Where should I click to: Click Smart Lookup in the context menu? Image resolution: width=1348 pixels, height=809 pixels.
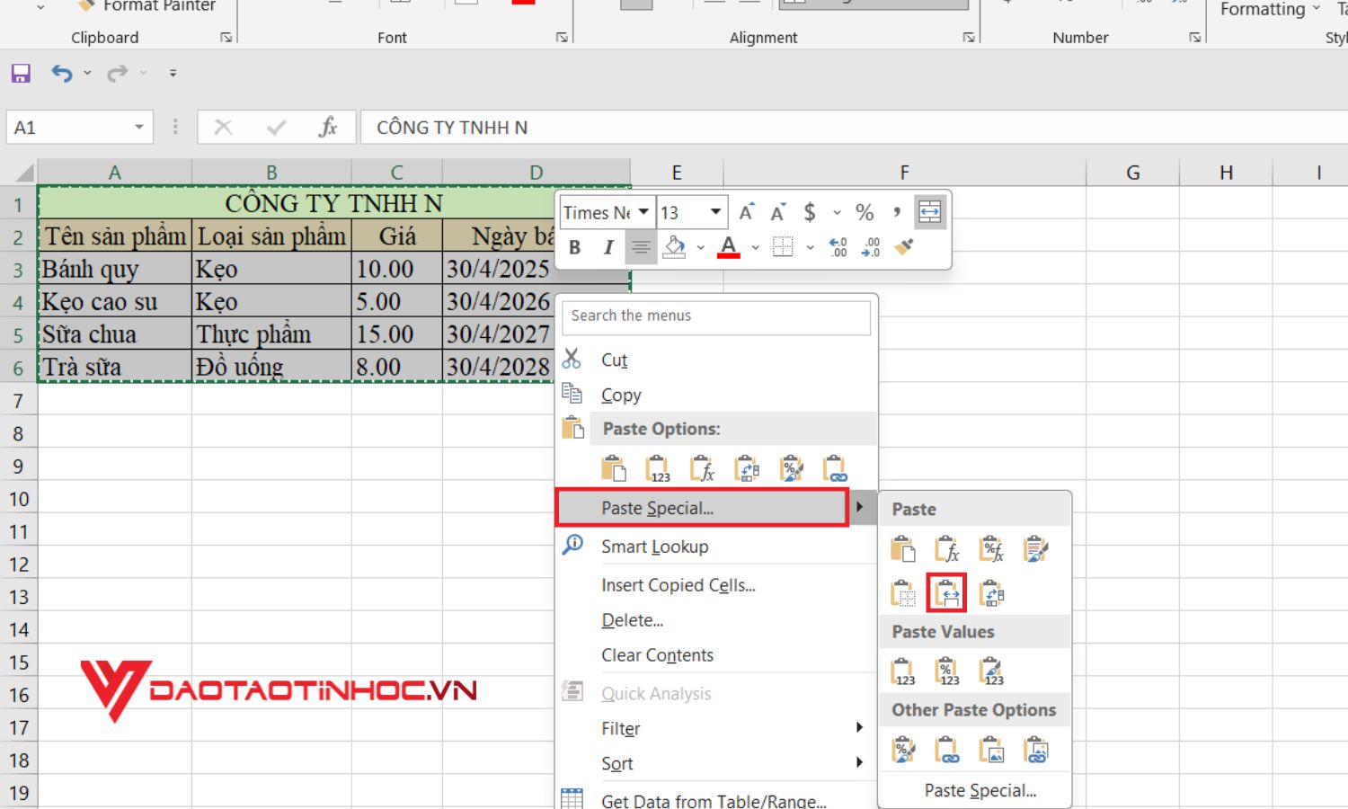point(655,547)
